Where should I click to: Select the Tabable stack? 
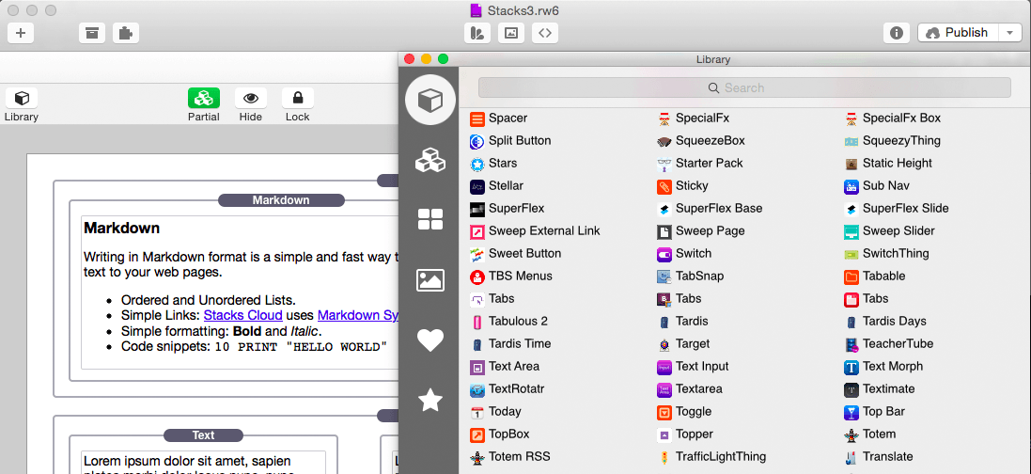[x=874, y=276]
